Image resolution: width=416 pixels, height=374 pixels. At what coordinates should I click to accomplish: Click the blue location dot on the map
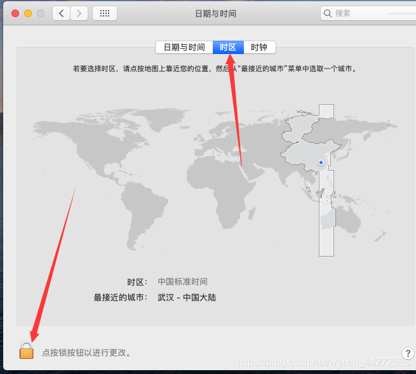pyautogui.click(x=321, y=163)
